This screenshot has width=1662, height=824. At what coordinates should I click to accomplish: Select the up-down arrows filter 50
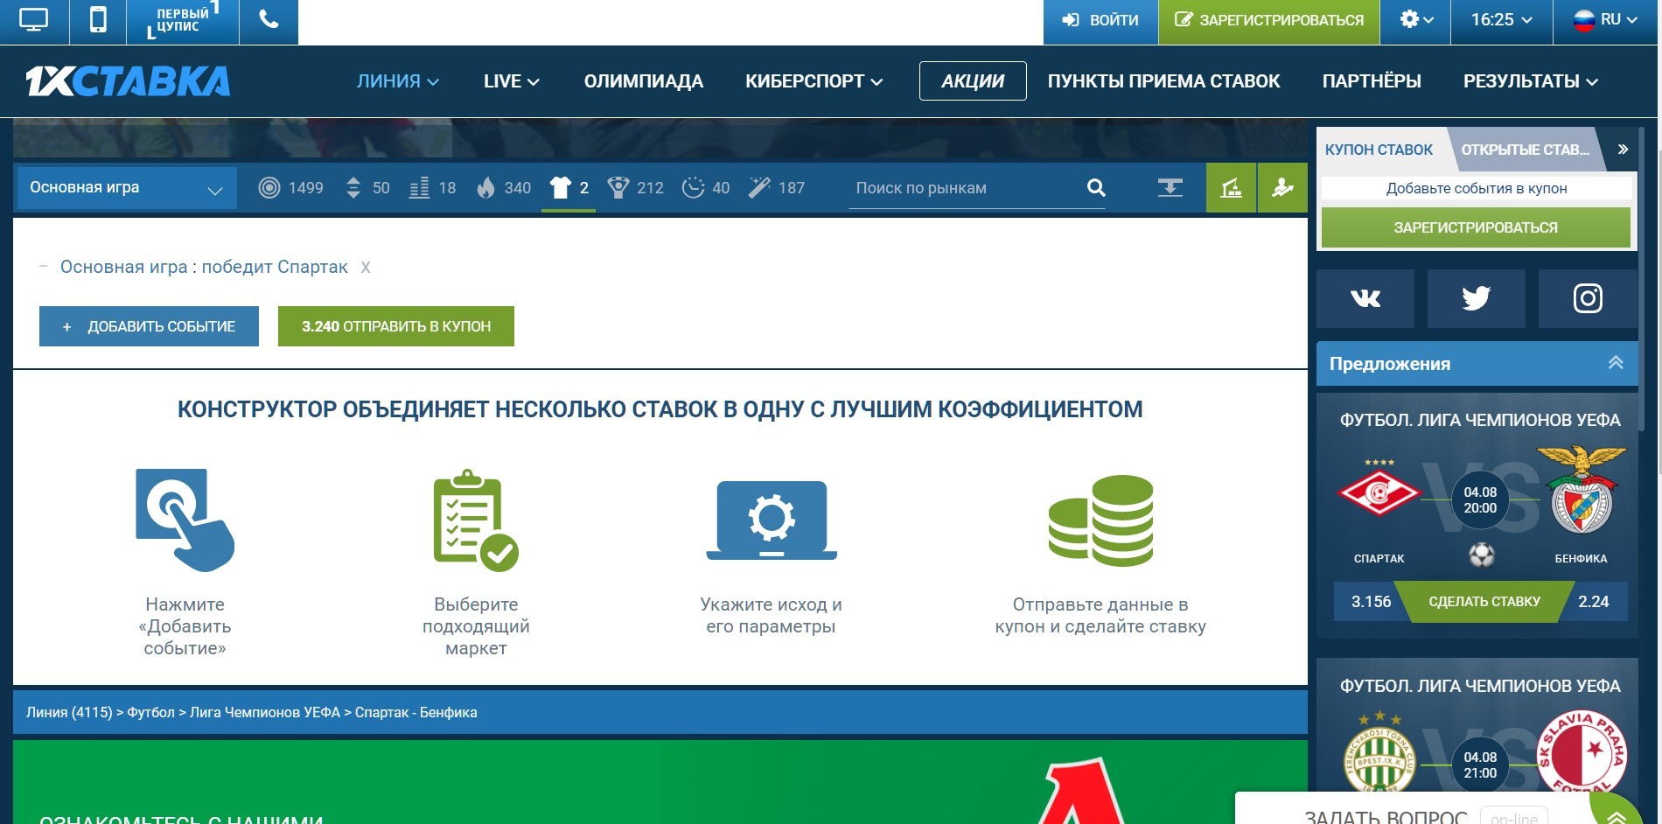(x=367, y=187)
